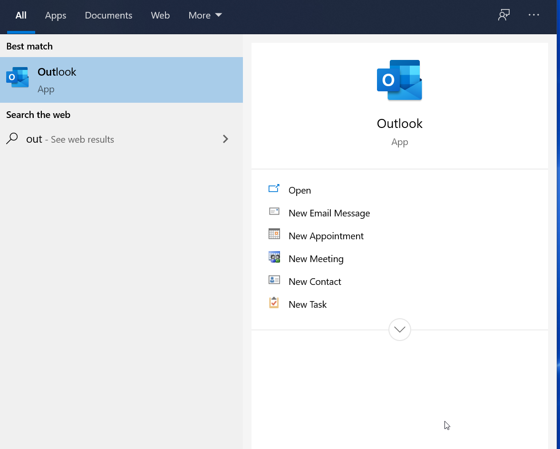Click the New Contact card icon
This screenshot has width=560, height=449.
click(x=274, y=280)
